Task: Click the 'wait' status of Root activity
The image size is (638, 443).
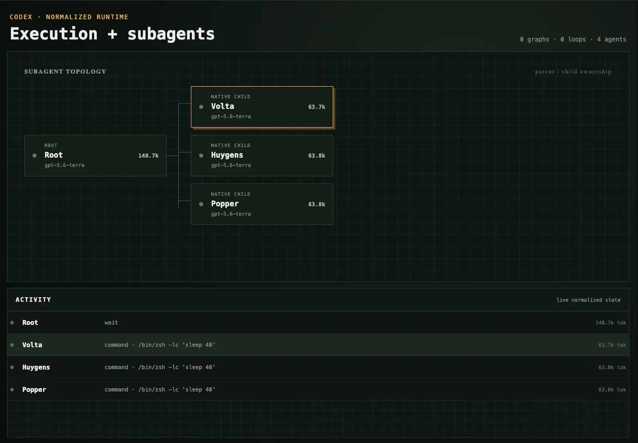Action: [x=111, y=323]
